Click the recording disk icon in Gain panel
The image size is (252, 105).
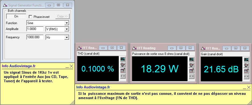coord(246,65)
